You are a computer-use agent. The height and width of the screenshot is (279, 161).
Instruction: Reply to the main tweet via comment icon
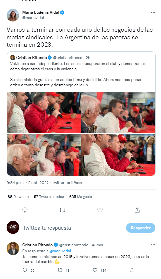point(25,210)
